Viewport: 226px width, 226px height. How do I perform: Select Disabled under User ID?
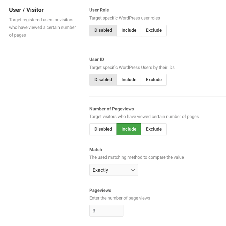pos(103,80)
